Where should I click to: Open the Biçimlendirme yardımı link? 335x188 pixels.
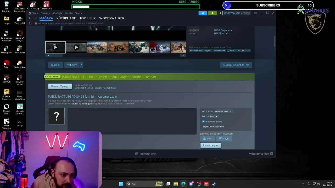point(214,127)
